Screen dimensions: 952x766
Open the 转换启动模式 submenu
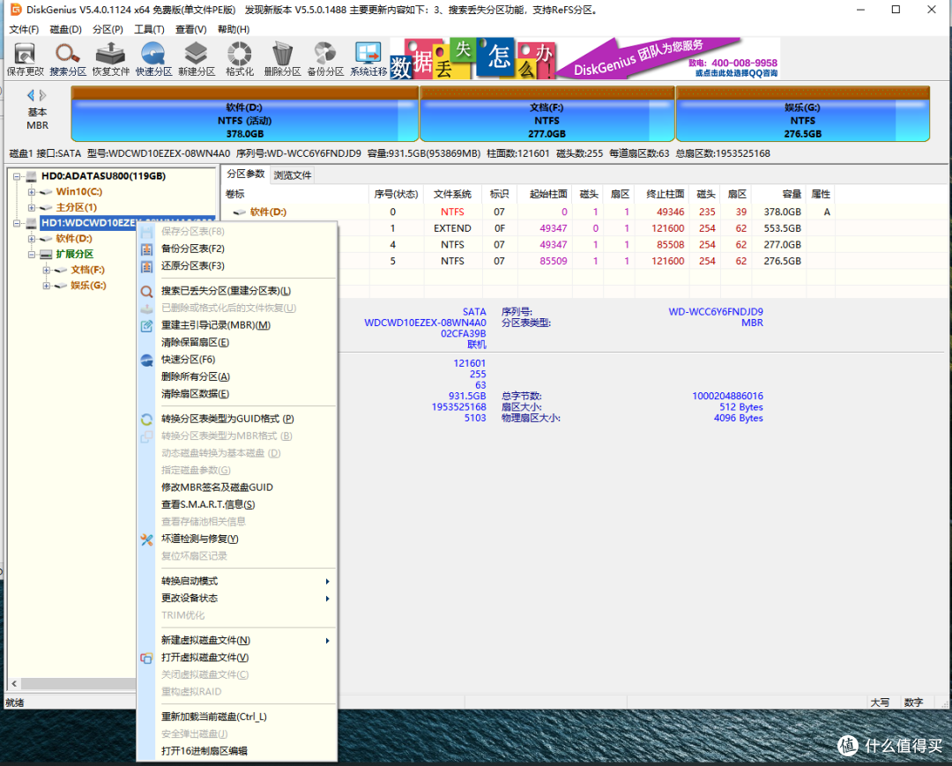(x=237, y=582)
